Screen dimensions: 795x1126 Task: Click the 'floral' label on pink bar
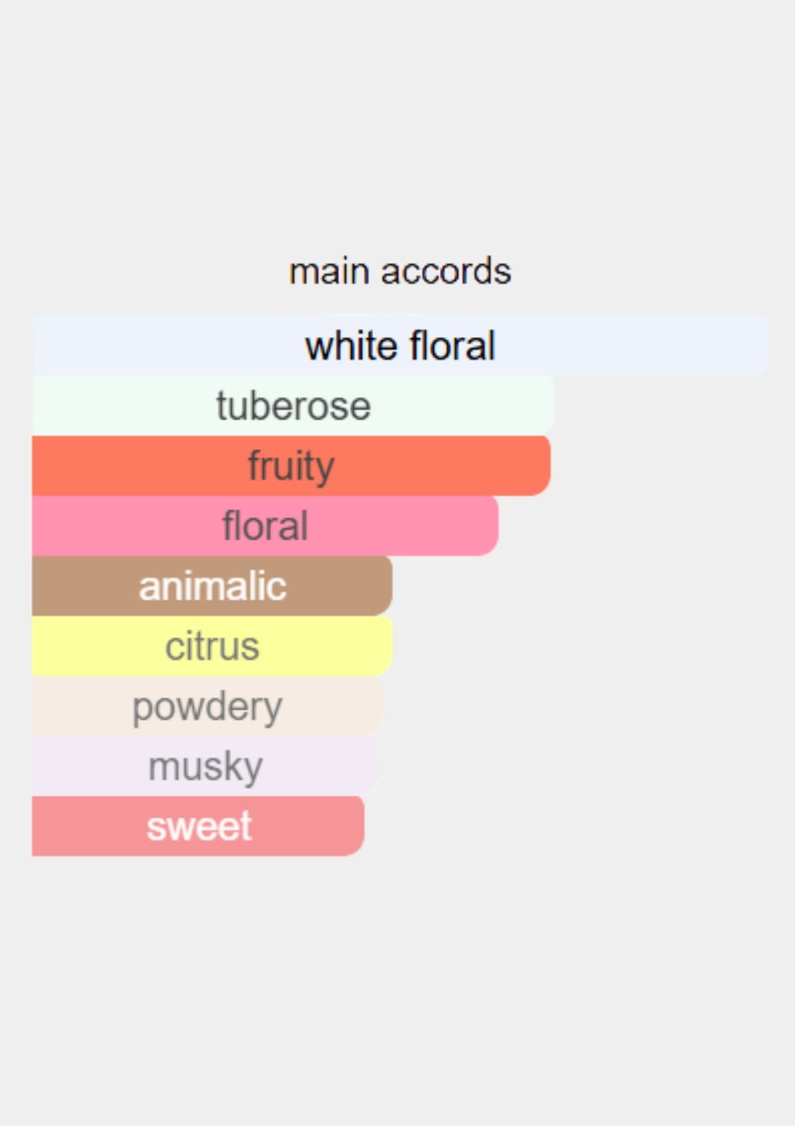265,526
